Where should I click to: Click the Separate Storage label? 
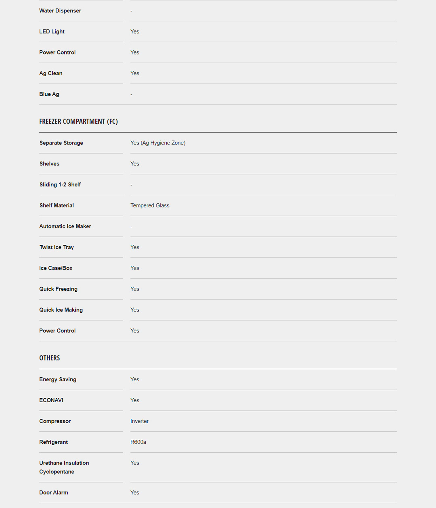tap(61, 143)
